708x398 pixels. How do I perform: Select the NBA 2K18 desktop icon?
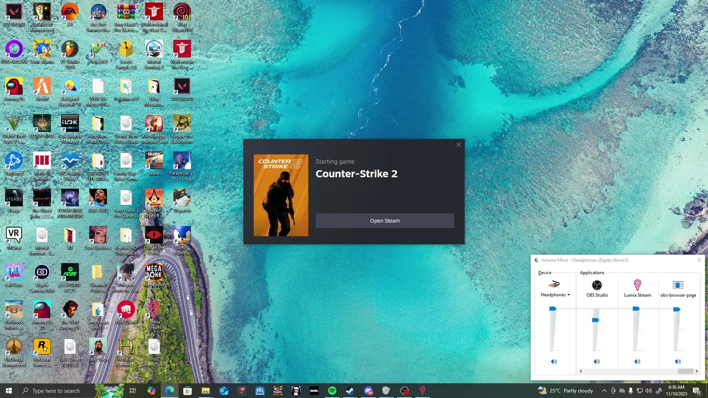tap(98, 201)
